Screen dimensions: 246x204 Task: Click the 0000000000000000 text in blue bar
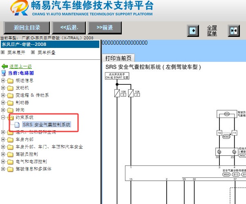(x=125, y=43)
